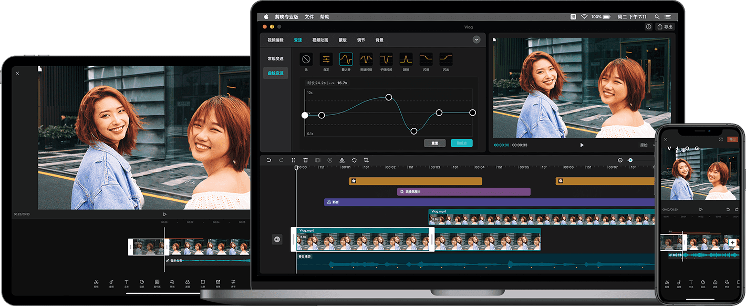Collapse the editing panel with chevron button
This screenshot has height=306, width=746.
point(476,39)
